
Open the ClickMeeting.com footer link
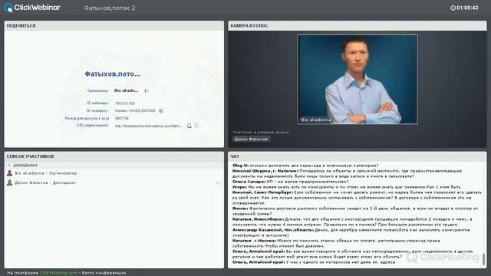pyautogui.click(x=58, y=273)
